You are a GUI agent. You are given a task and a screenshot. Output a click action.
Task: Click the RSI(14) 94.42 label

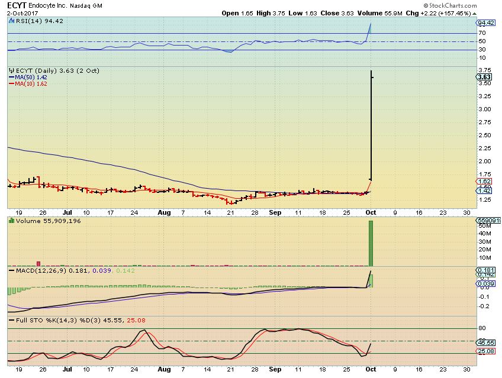tap(40, 21)
